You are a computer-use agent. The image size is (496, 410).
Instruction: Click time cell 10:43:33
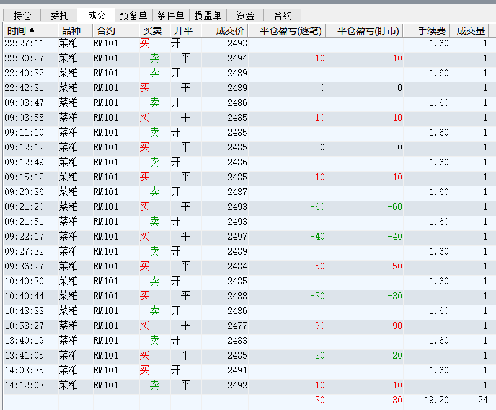pos(24,310)
